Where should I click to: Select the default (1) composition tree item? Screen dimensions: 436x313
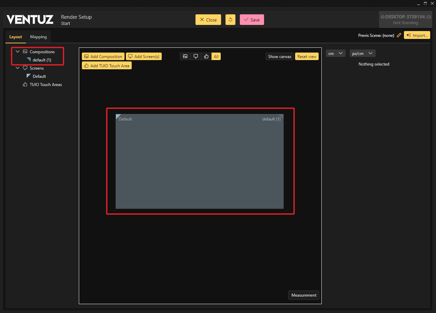point(42,60)
